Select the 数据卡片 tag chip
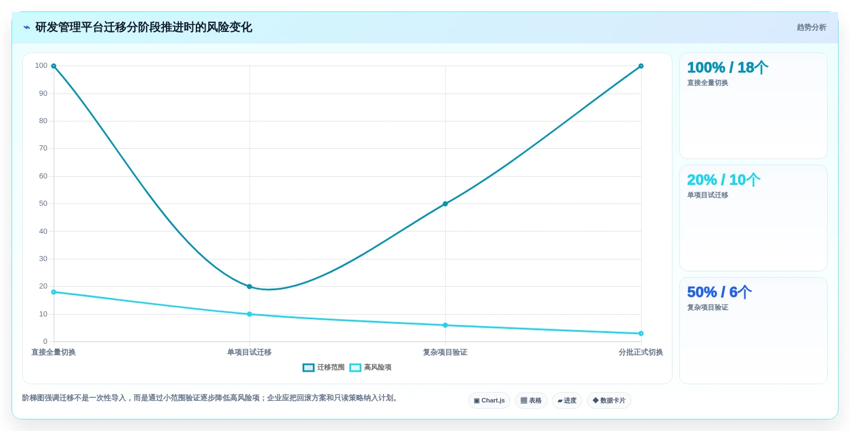The width and height of the screenshot is (850, 431). coord(609,401)
